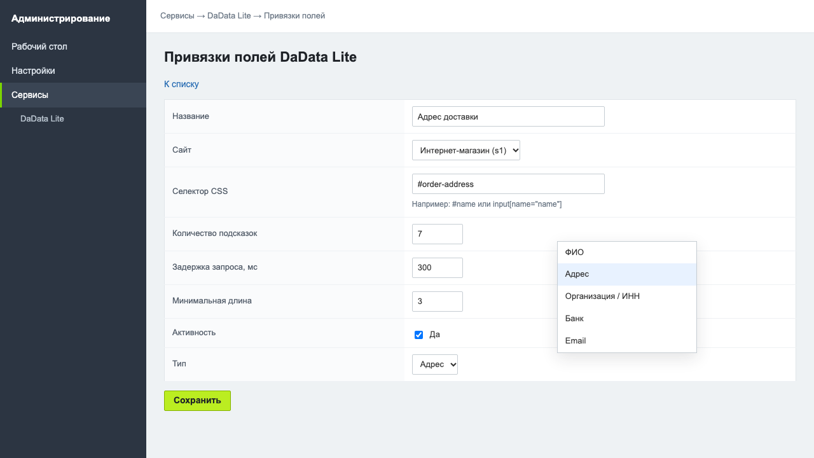The height and width of the screenshot is (458, 814).
Task: Choose ФИО in the dropdown list
Action: click(627, 253)
